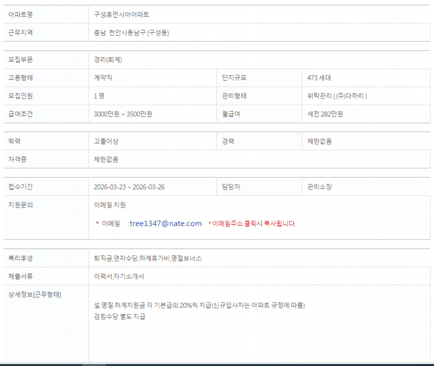Click the red email copy notice text
Image resolution: width=434 pixels, height=366 pixels.
tap(252, 224)
